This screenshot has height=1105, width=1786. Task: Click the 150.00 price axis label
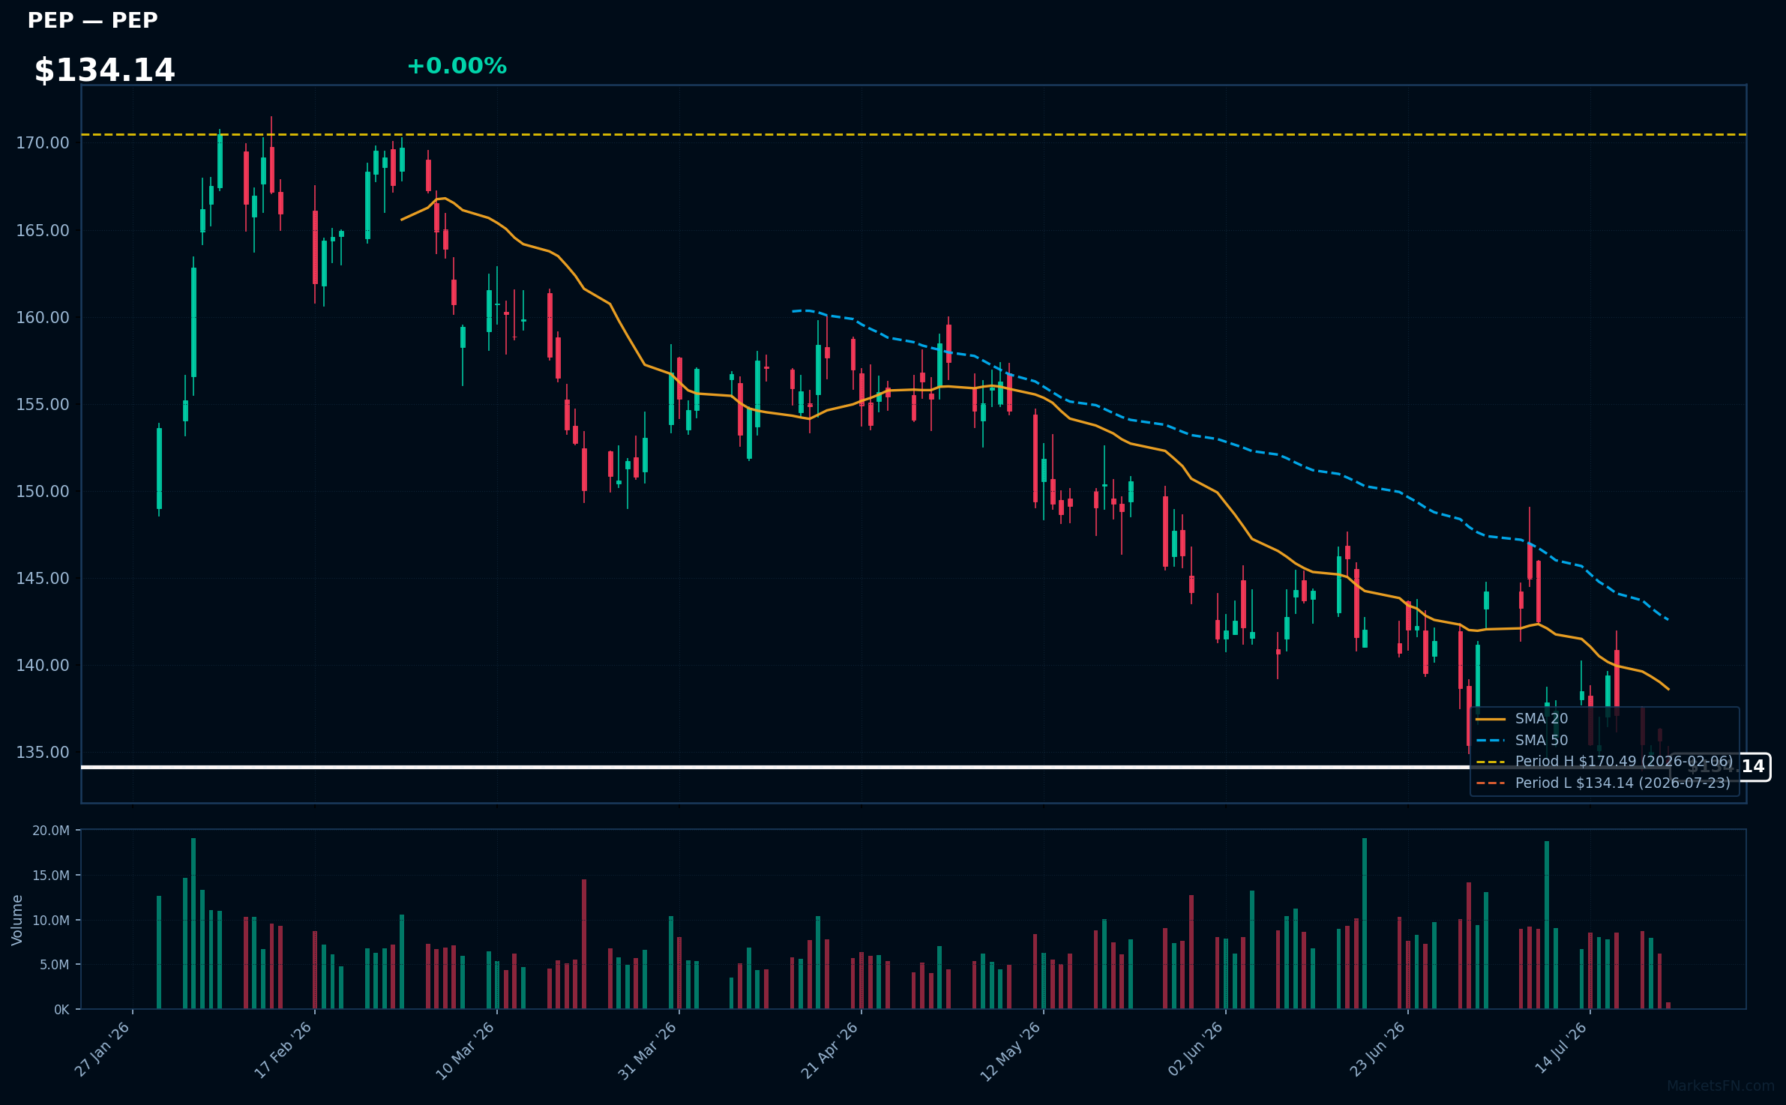(43, 491)
